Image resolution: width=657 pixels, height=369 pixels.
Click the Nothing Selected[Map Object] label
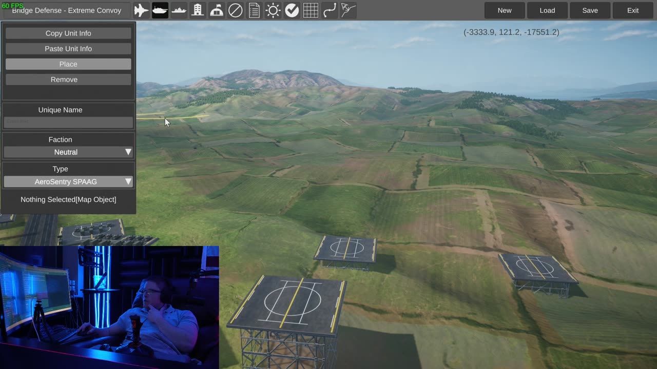68,199
